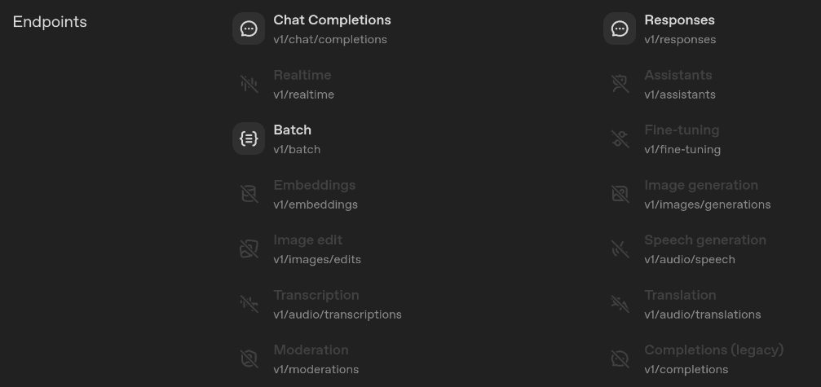
Task: Click the v1/chat/completions path text
Action: pyautogui.click(x=330, y=40)
